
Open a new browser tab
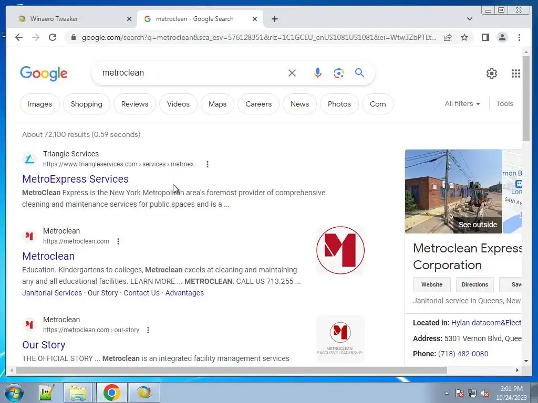tap(275, 19)
